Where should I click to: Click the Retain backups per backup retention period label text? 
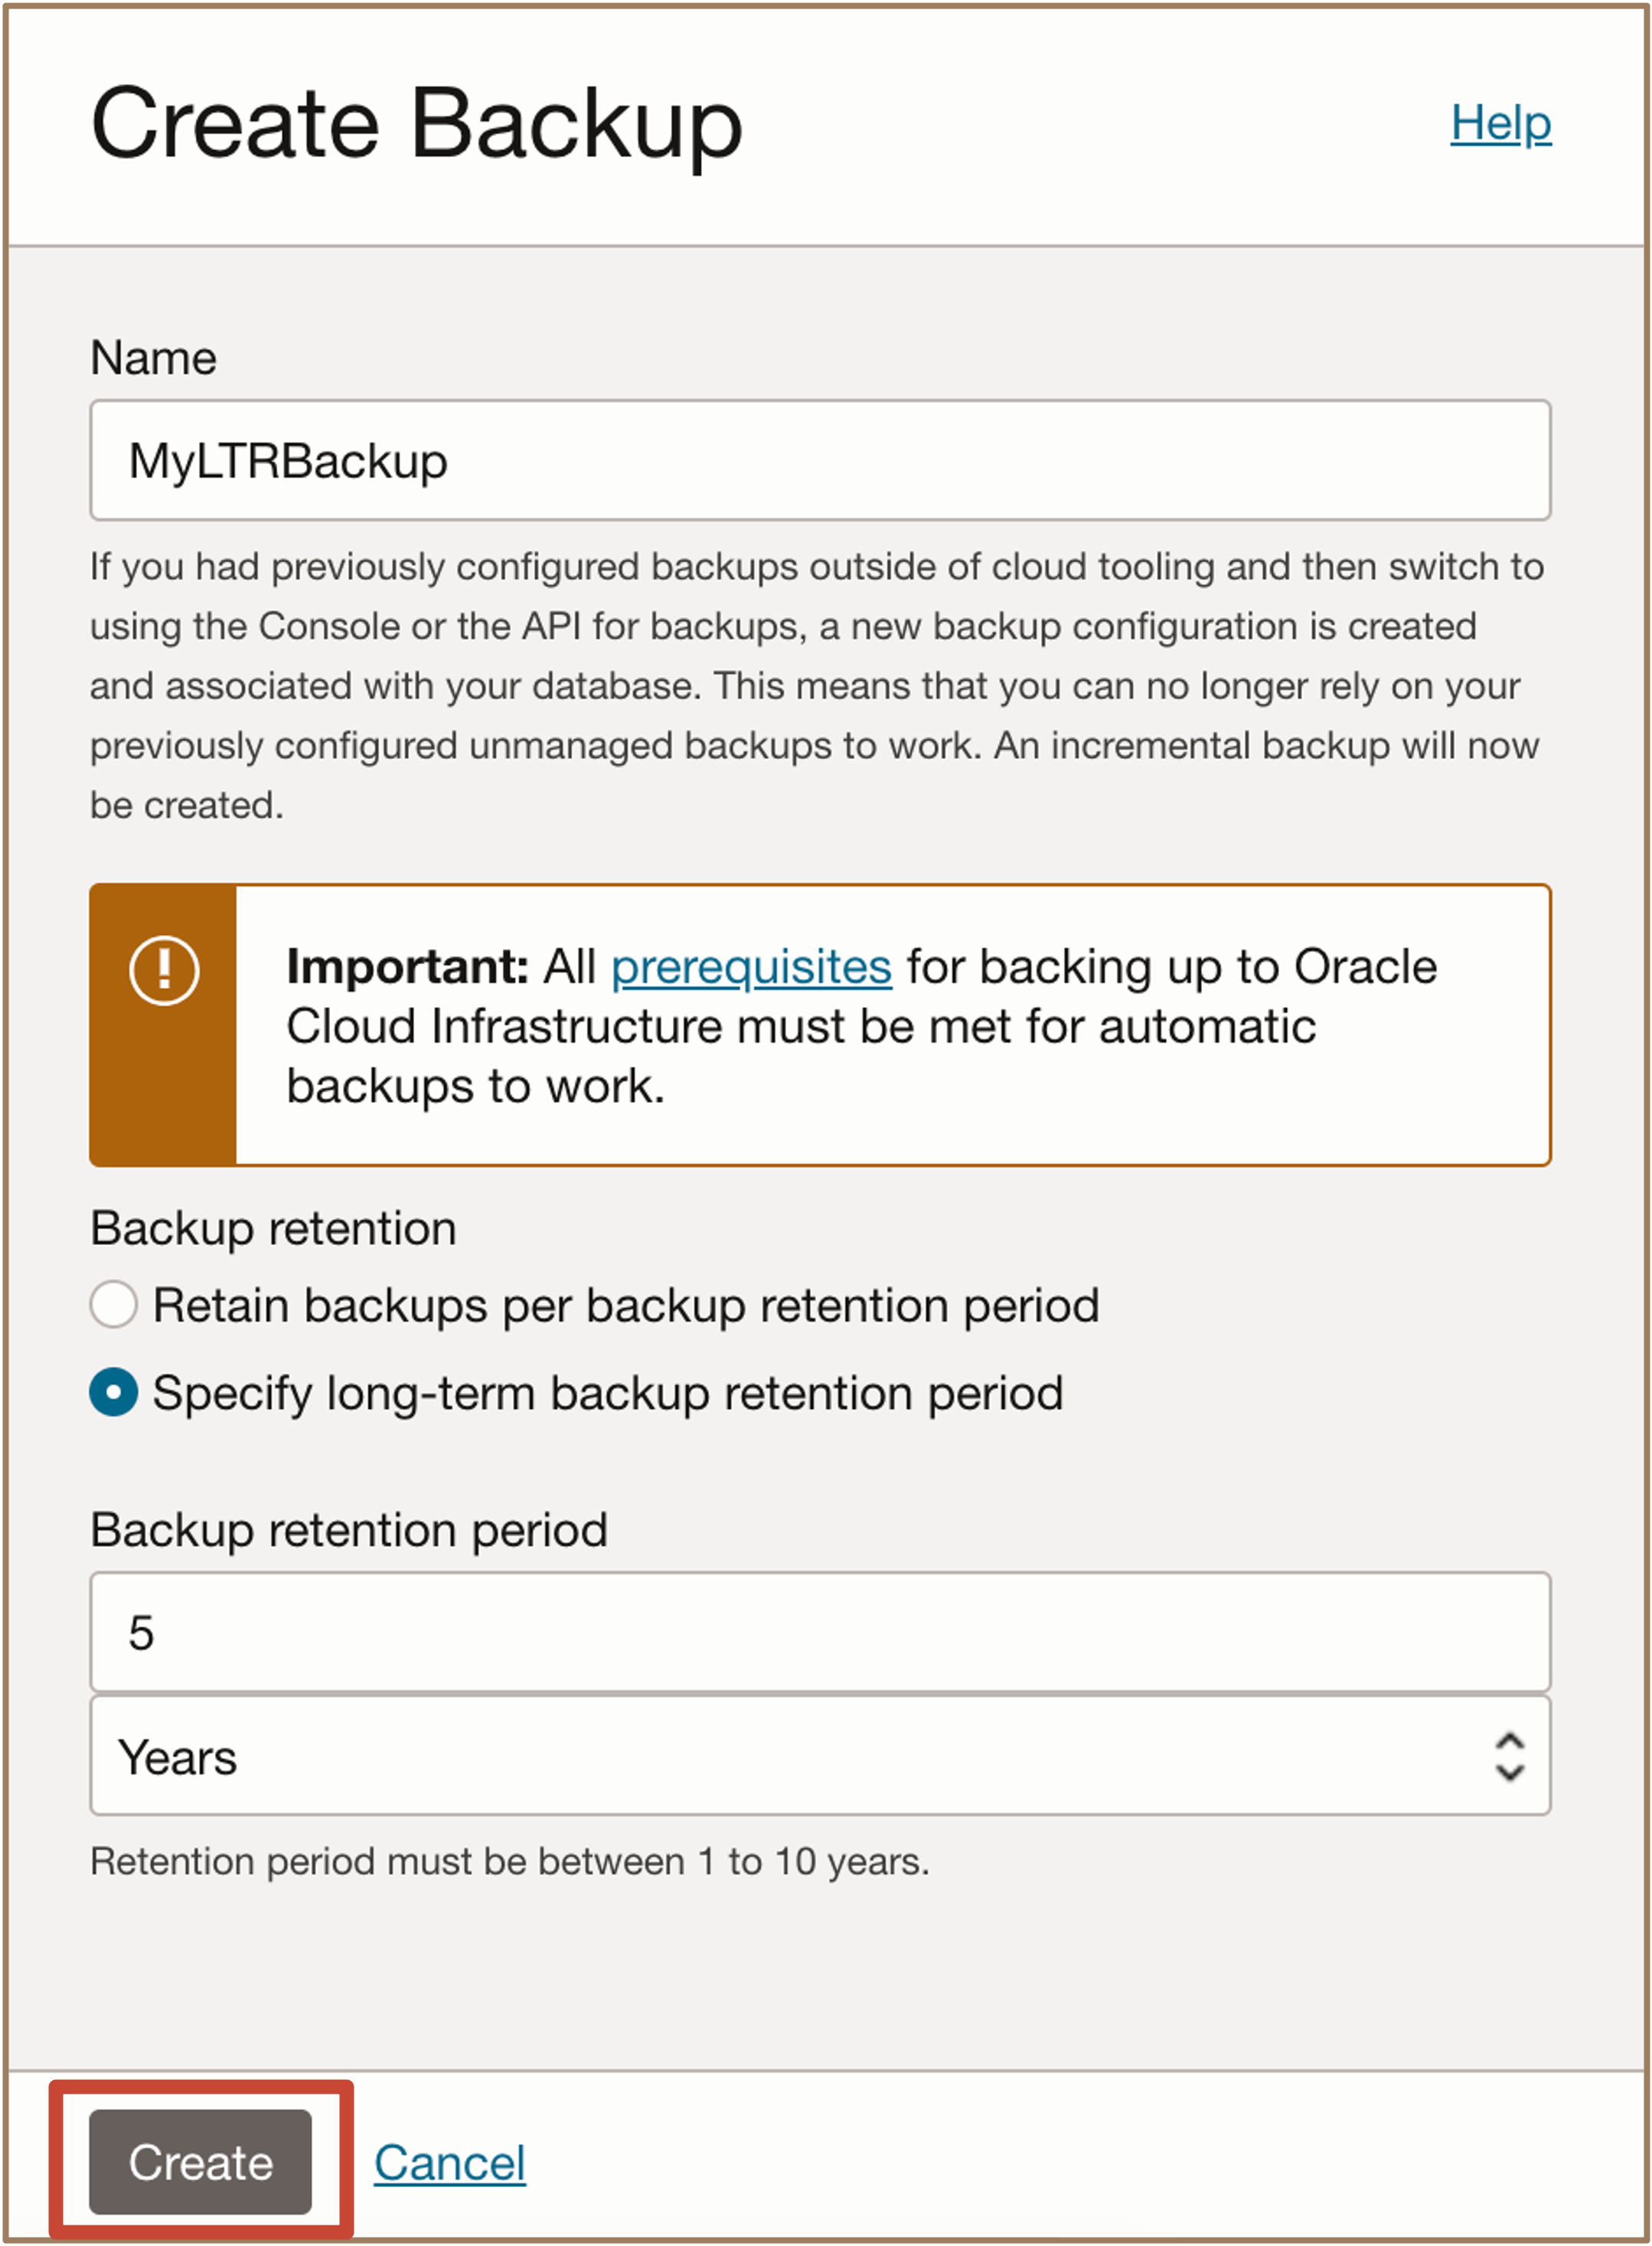pos(625,1306)
